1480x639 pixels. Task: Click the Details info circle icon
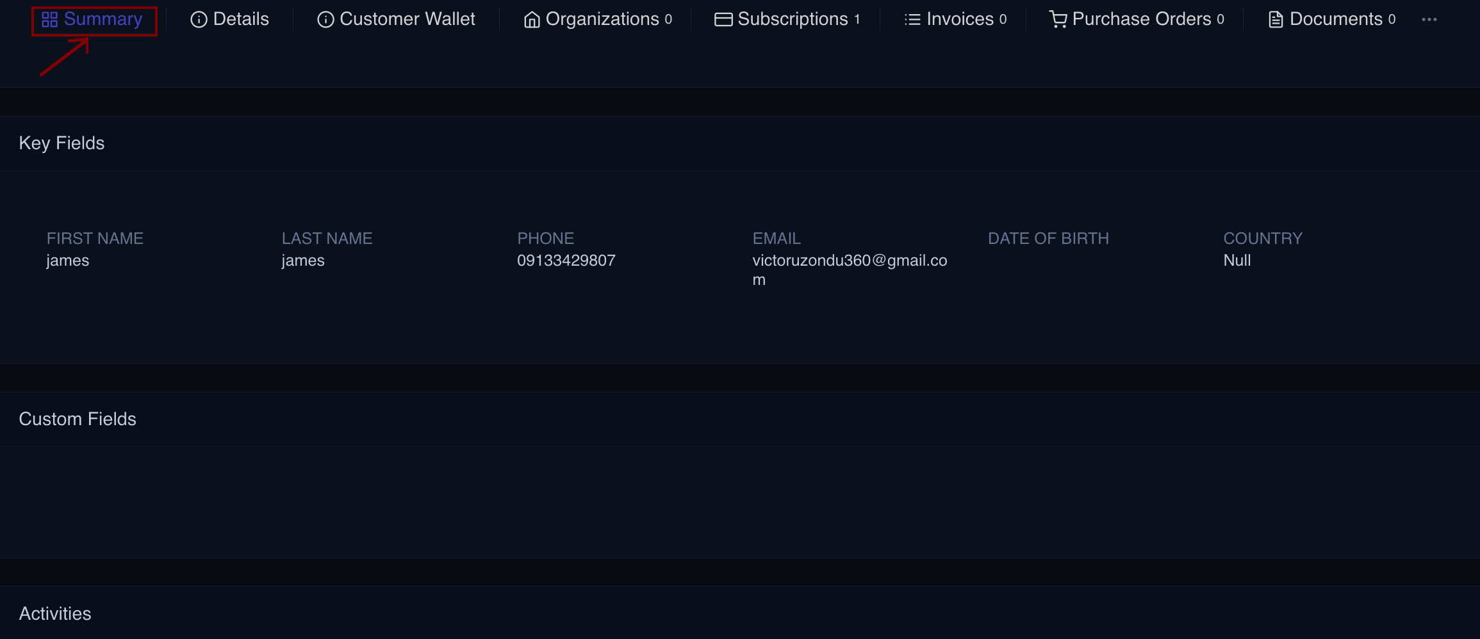199,20
